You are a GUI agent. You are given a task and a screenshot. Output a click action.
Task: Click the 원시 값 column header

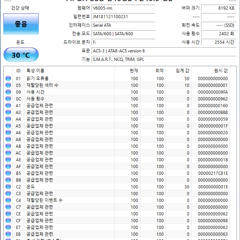tap(210, 71)
